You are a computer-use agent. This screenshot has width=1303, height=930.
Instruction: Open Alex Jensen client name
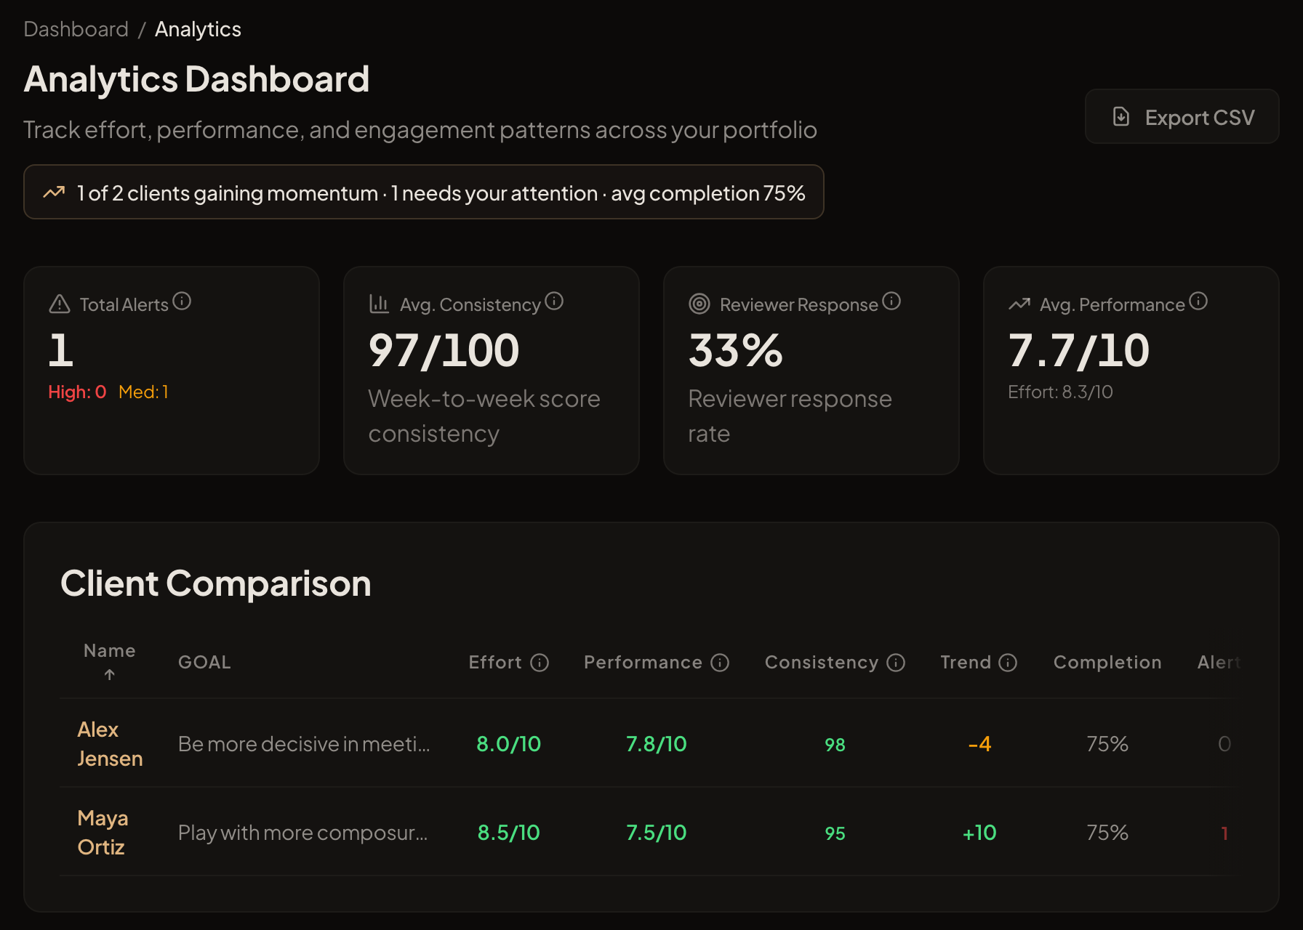point(110,743)
